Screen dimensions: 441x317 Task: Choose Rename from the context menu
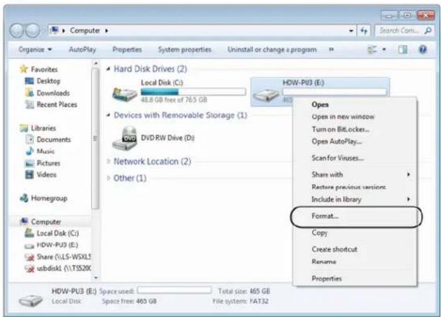324,262
